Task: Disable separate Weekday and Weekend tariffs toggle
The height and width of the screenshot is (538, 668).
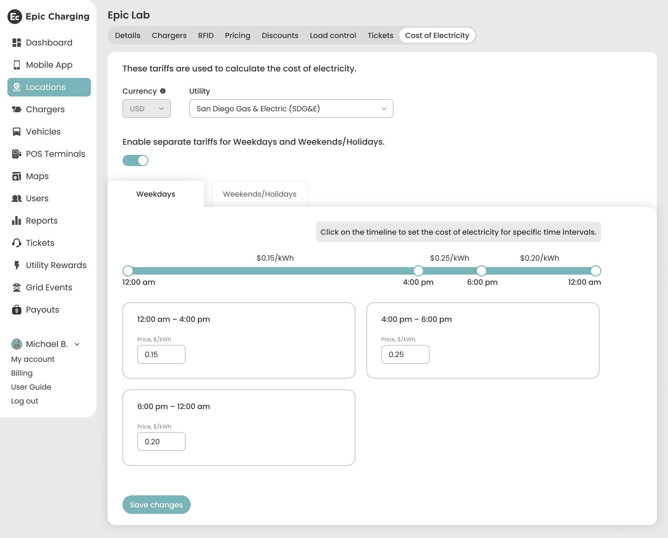Action: click(x=135, y=160)
